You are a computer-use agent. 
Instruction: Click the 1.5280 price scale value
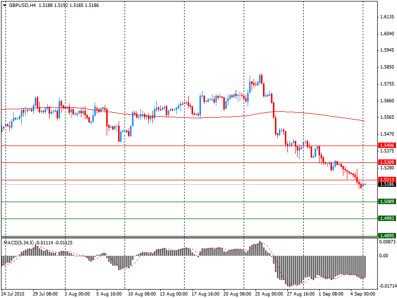388,168
